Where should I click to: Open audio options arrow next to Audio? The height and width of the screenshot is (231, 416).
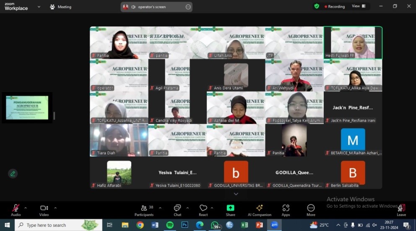tap(26, 208)
